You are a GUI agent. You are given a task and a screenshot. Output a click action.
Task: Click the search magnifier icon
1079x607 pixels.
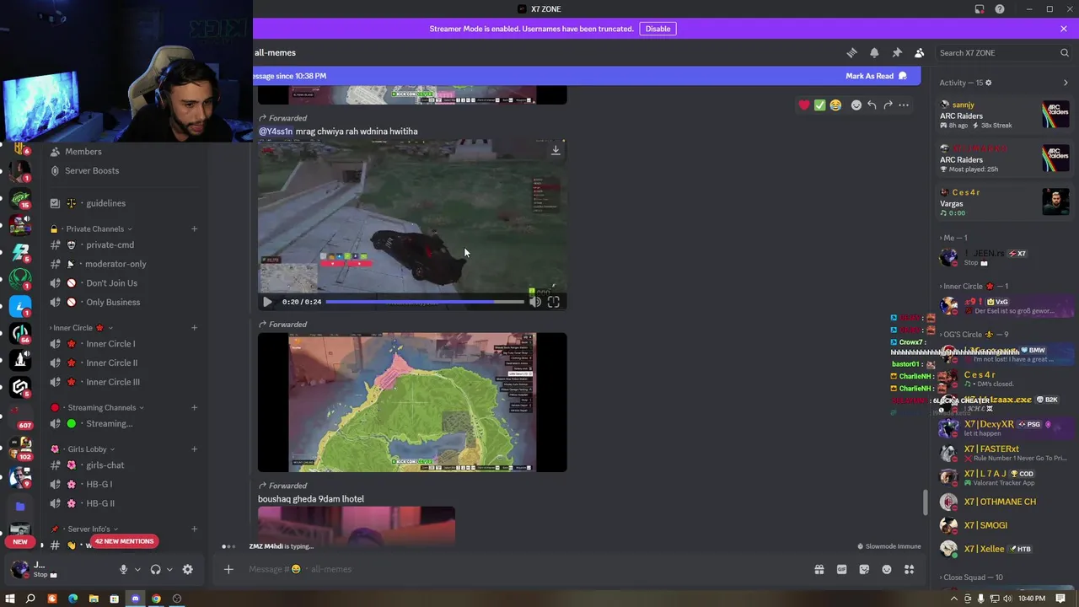click(x=1064, y=52)
